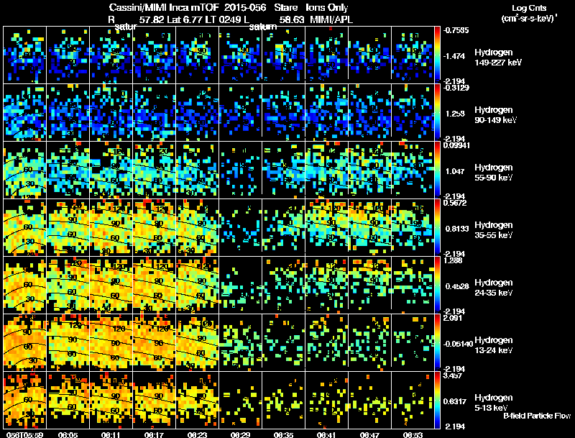Pick the Hydrogen 13-24 keV color bar

click(437, 342)
